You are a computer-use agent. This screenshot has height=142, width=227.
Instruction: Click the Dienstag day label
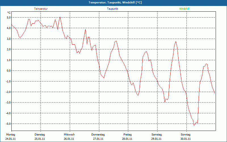pyautogui.click(x=40, y=135)
